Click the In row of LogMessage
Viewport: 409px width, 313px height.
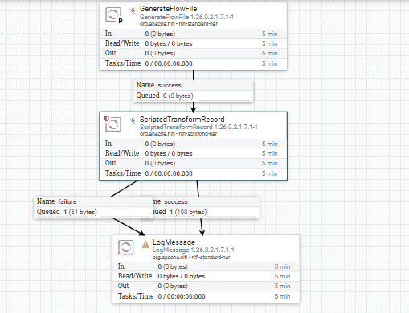[206, 266]
